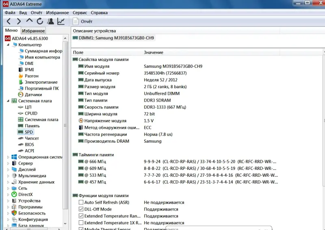Go back with the left arrow toolbar icon
This screenshot has height=230, width=325.
coord(9,21)
